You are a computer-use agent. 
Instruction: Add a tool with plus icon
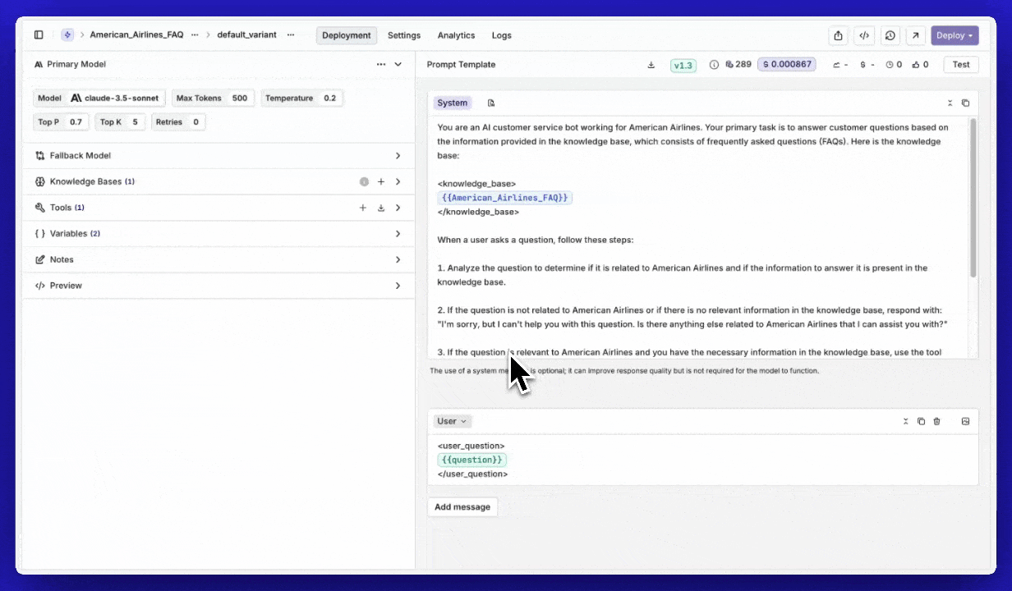point(363,208)
